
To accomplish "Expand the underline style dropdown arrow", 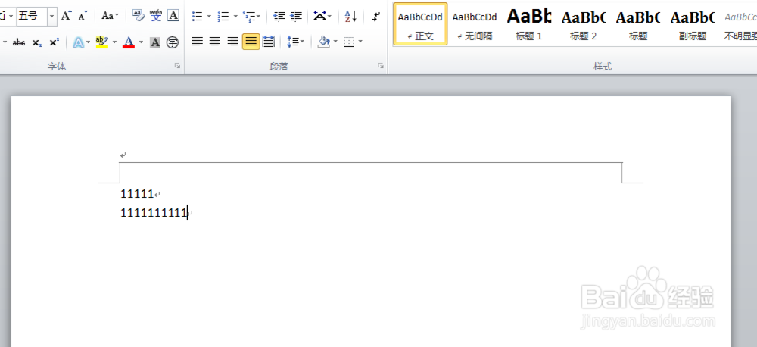I will click(x=5, y=42).
